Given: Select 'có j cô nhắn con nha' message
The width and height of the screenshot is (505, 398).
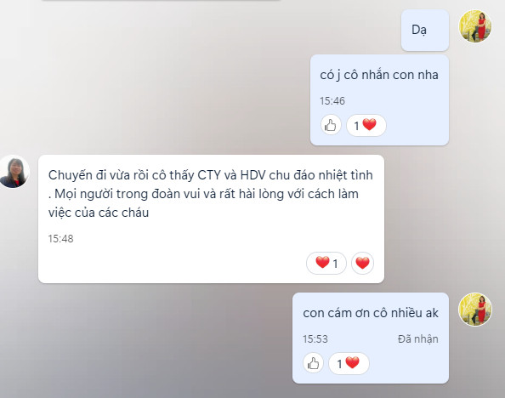Looking at the screenshot, I should 379,99.
